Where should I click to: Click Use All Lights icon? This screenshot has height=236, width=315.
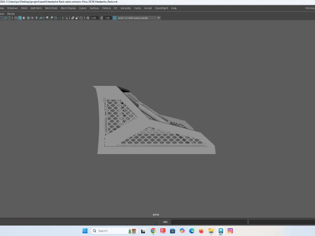click(x=37, y=18)
